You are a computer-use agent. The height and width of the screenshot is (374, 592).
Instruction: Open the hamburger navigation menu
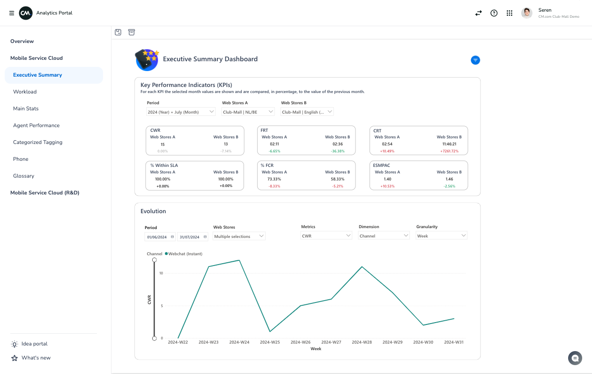[x=12, y=13]
